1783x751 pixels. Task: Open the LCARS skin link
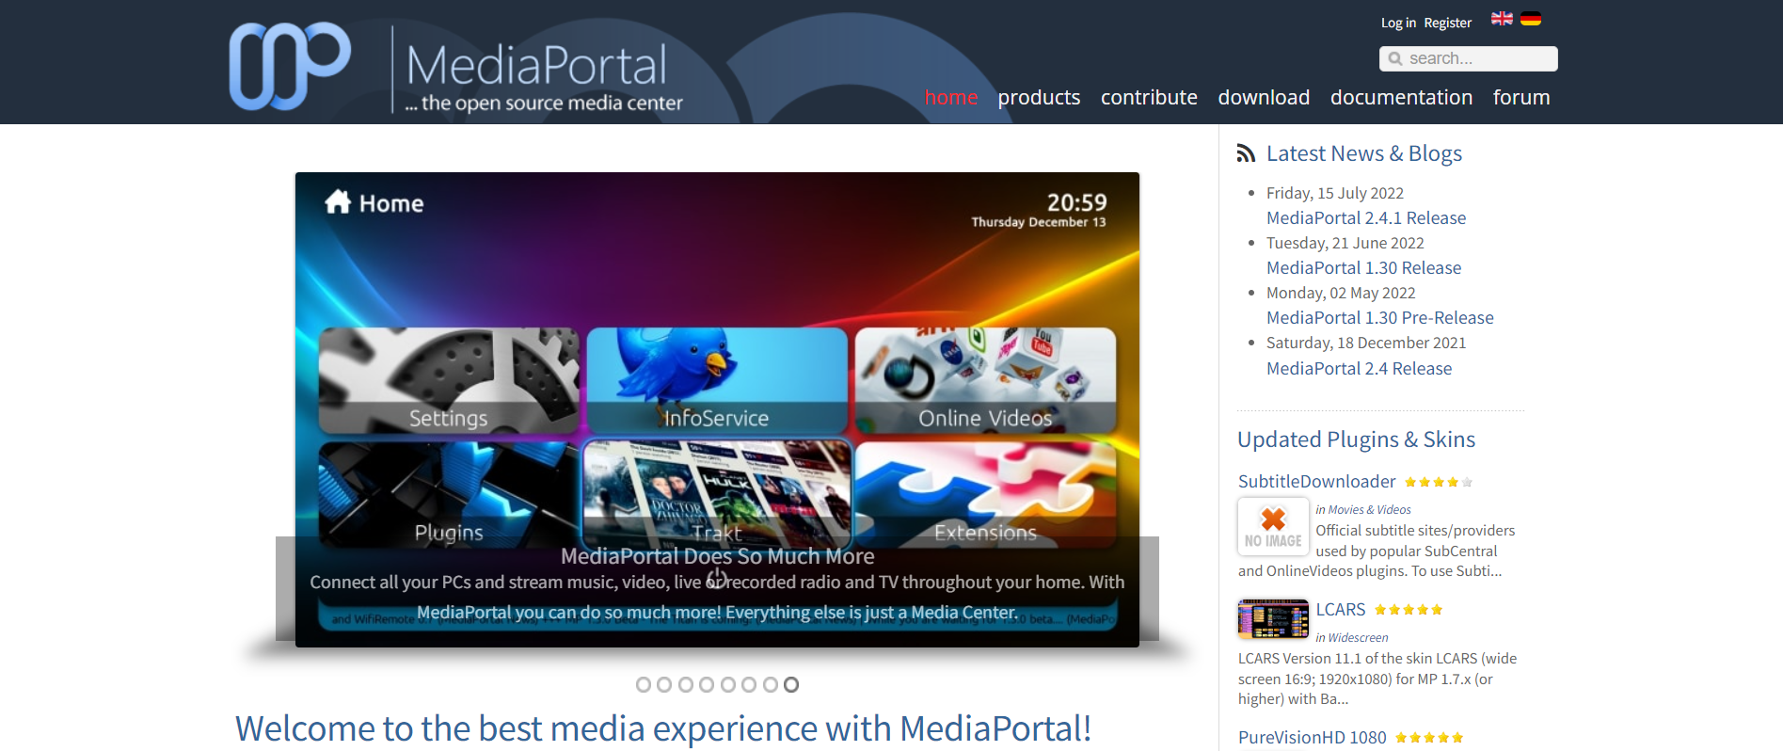1340,610
